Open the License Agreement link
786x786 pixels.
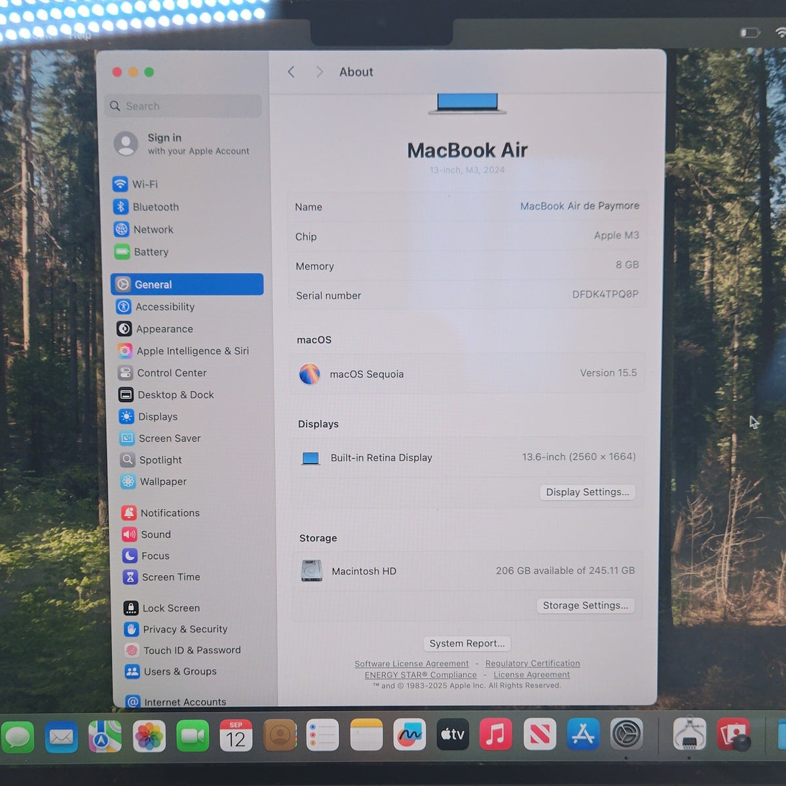pyautogui.click(x=531, y=675)
